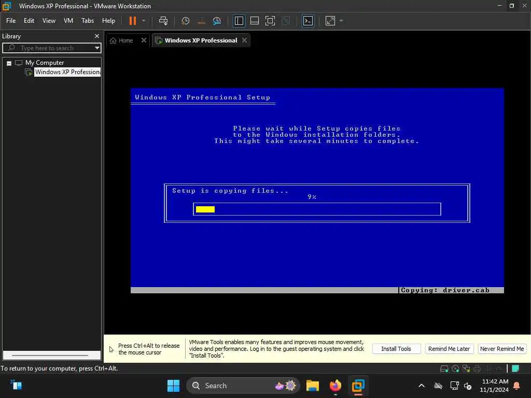Open the File menu
This screenshot has height=398, width=531.
pos(11,21)
